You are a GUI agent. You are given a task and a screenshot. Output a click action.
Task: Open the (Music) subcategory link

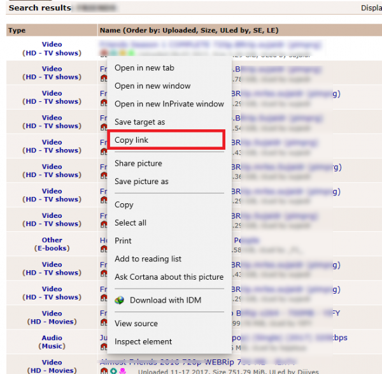[52, 346]
